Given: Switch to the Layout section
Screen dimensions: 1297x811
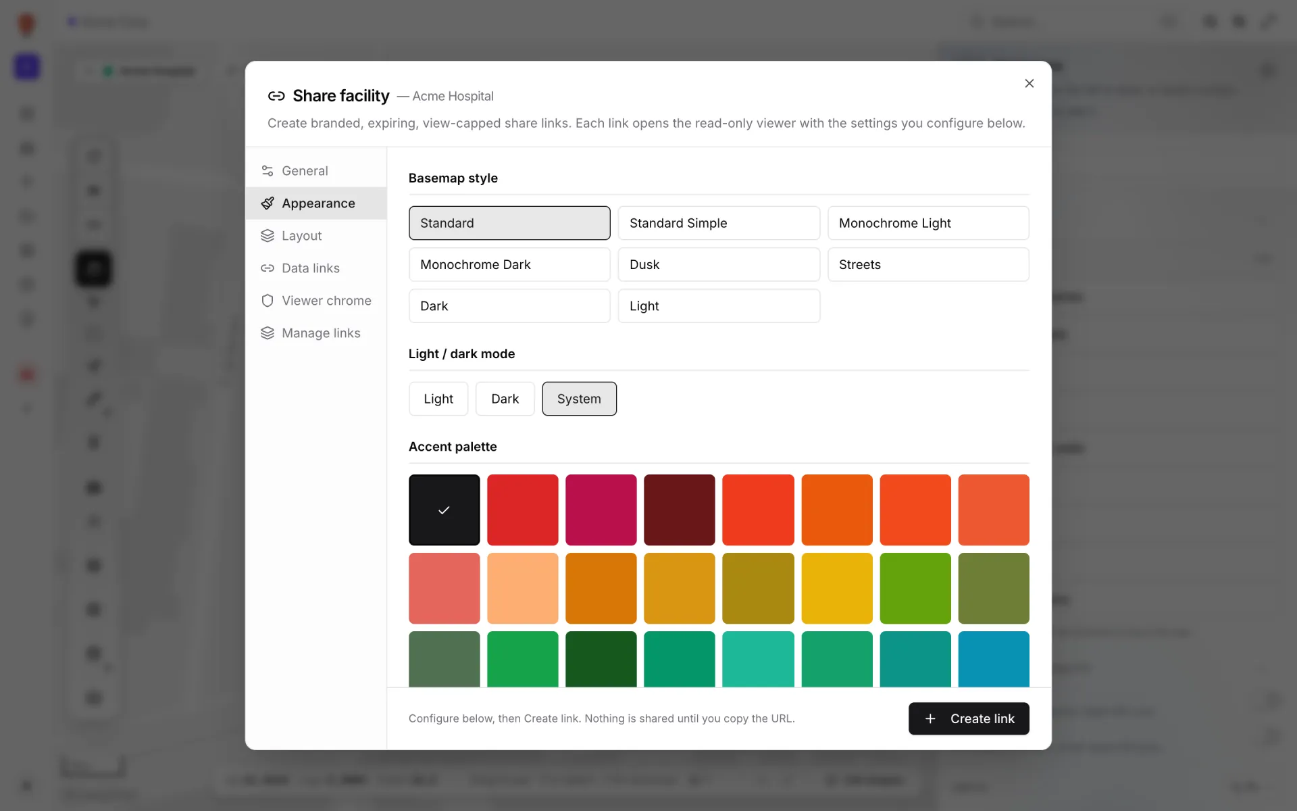Looking at the screenshot, I should [315, 236].
